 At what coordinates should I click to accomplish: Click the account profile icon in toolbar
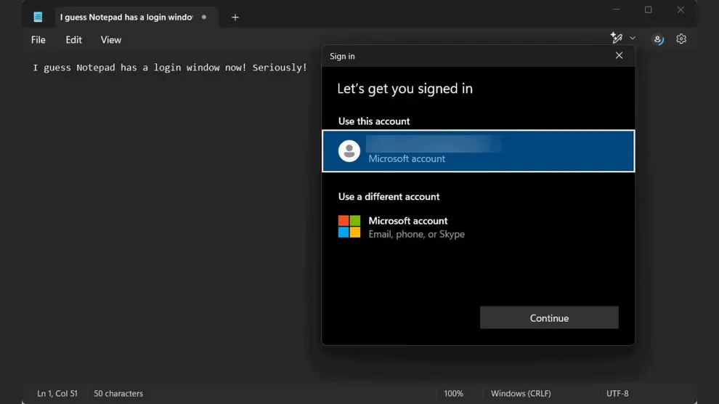tap(658, 39)
